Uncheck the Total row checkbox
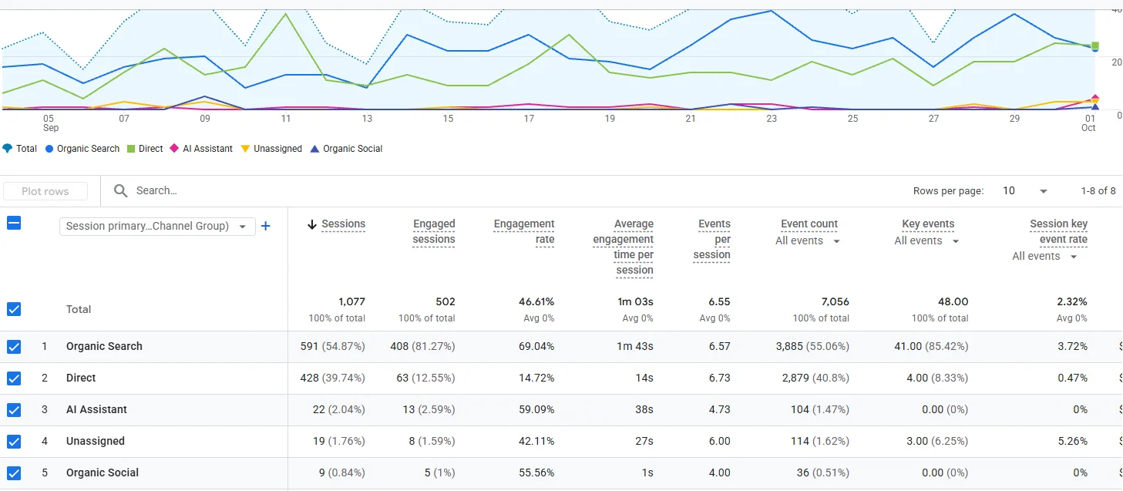 [x=14, y=309]
